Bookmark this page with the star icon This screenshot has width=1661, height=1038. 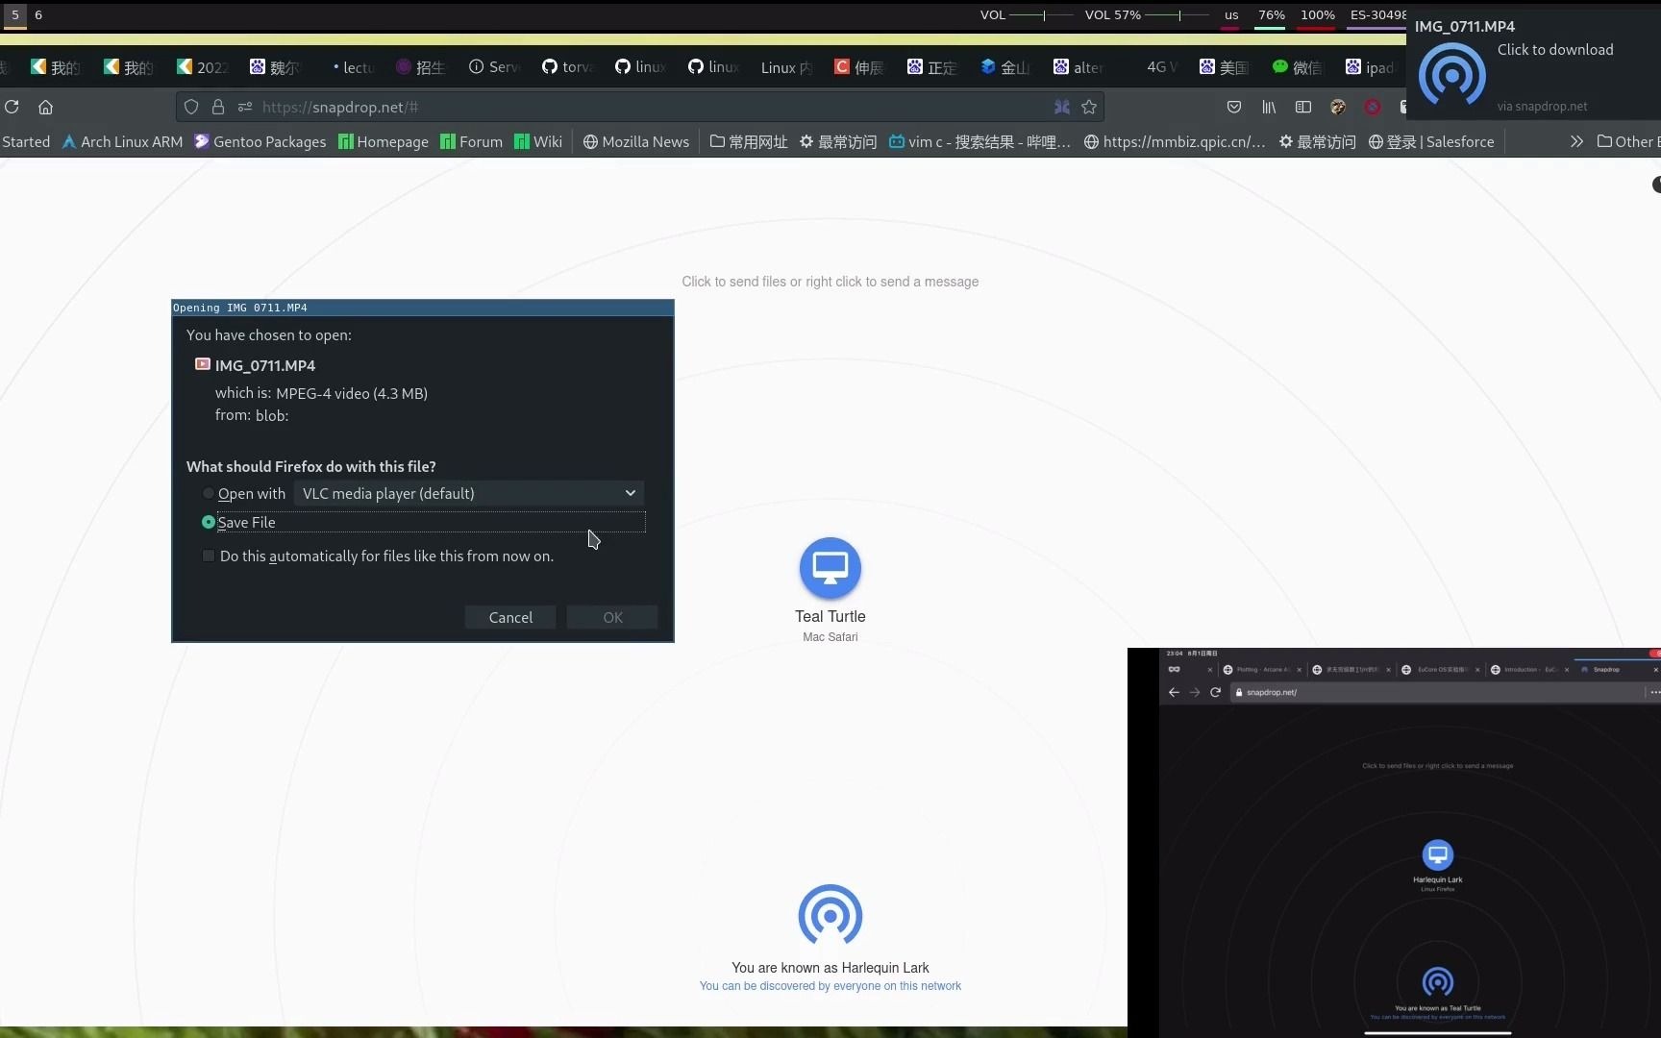(1089, 107)
